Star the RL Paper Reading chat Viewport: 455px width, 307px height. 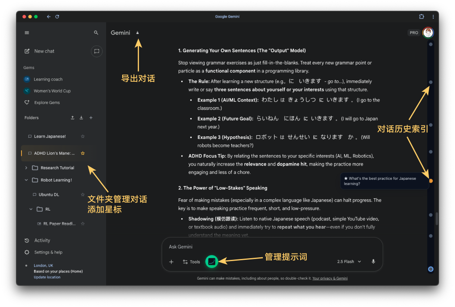(x=83, y=224)
